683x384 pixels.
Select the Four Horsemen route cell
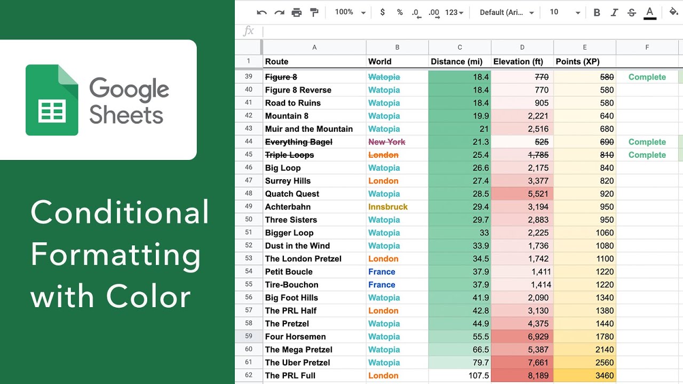[x=314, y=337]
